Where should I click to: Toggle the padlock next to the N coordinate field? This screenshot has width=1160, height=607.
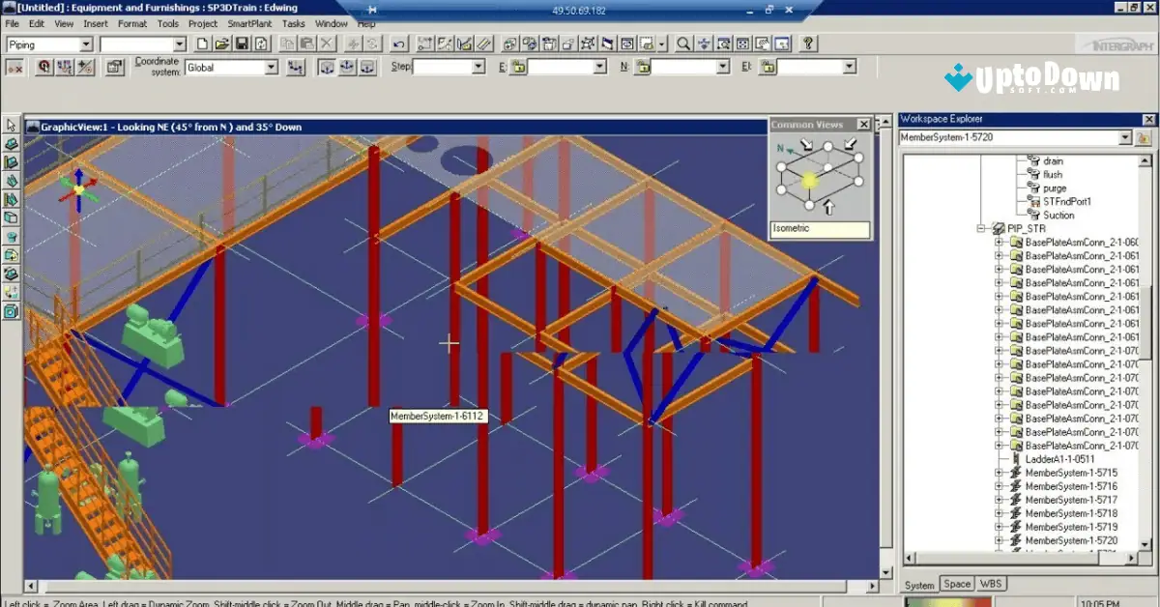[642, 65]
